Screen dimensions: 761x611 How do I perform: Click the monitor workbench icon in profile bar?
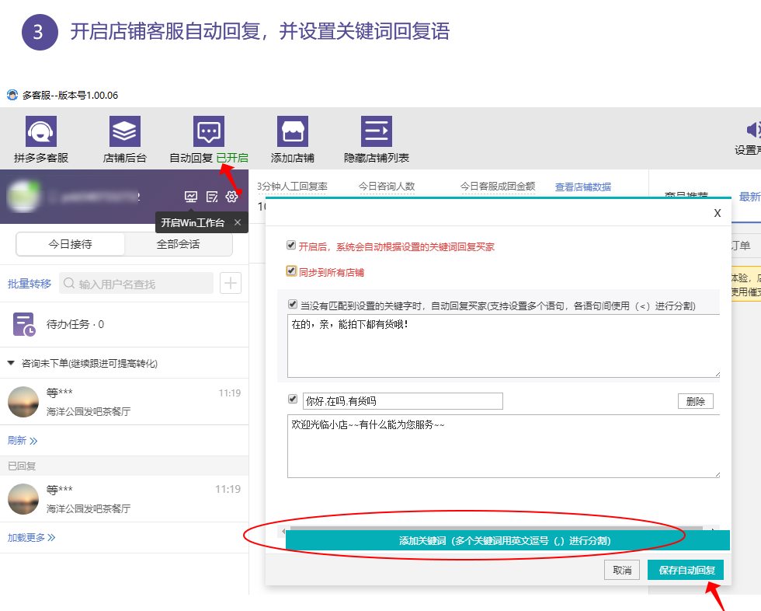tap(191, 197)
